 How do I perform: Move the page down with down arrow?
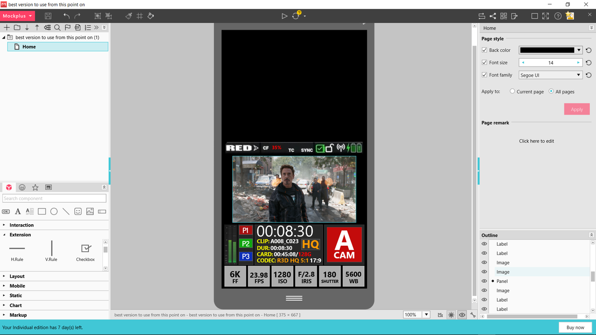pyautogui.click(x=27, y=27)
